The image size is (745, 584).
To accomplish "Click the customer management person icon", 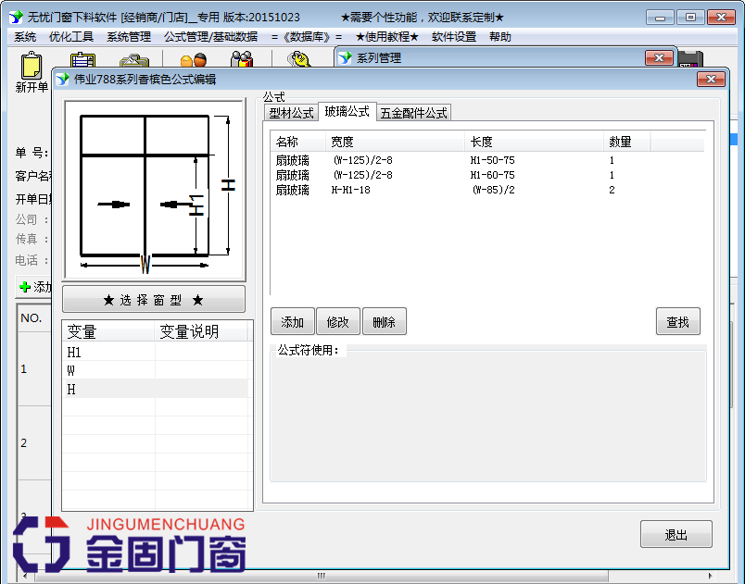I will (193, 58).
